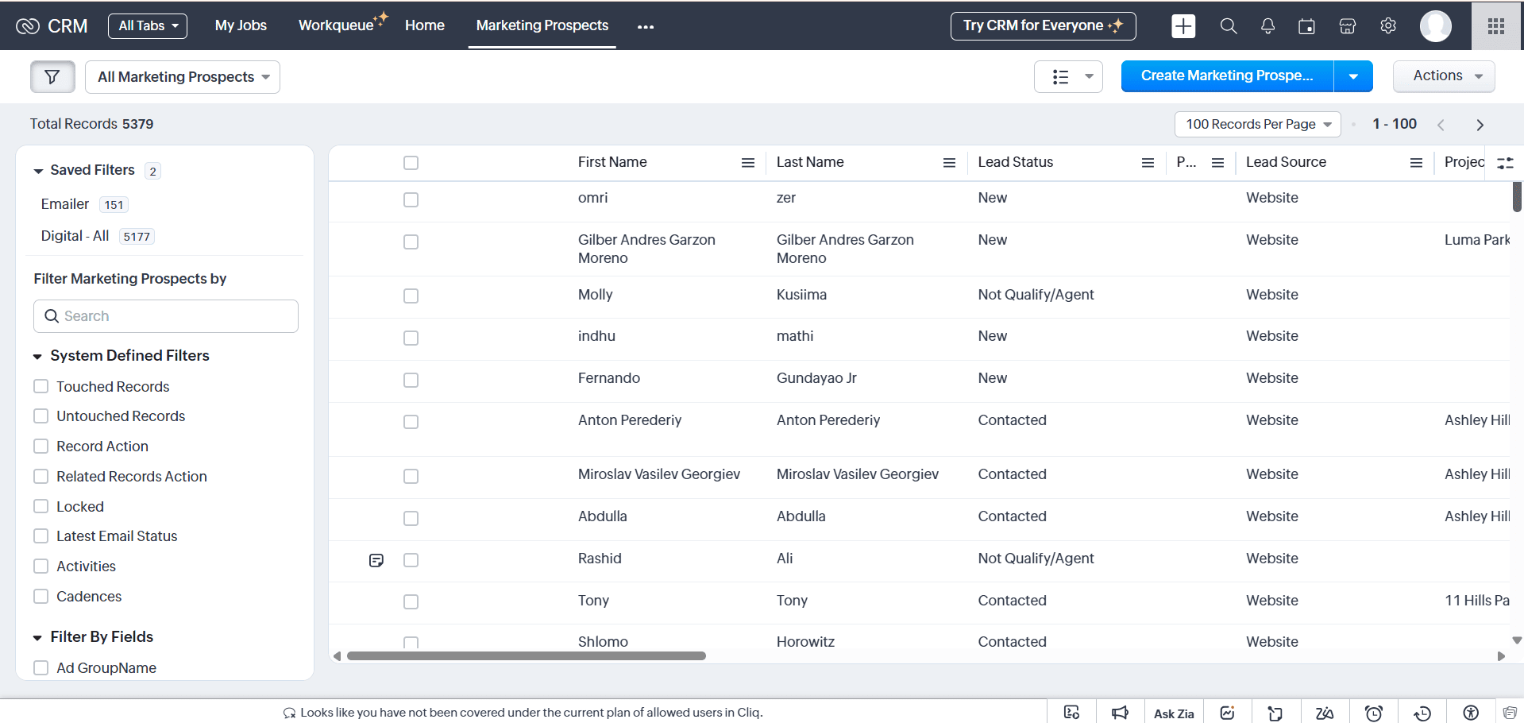Open the manage columns icon
This screenshot has width=1524, height=723.
(1505, 163)
